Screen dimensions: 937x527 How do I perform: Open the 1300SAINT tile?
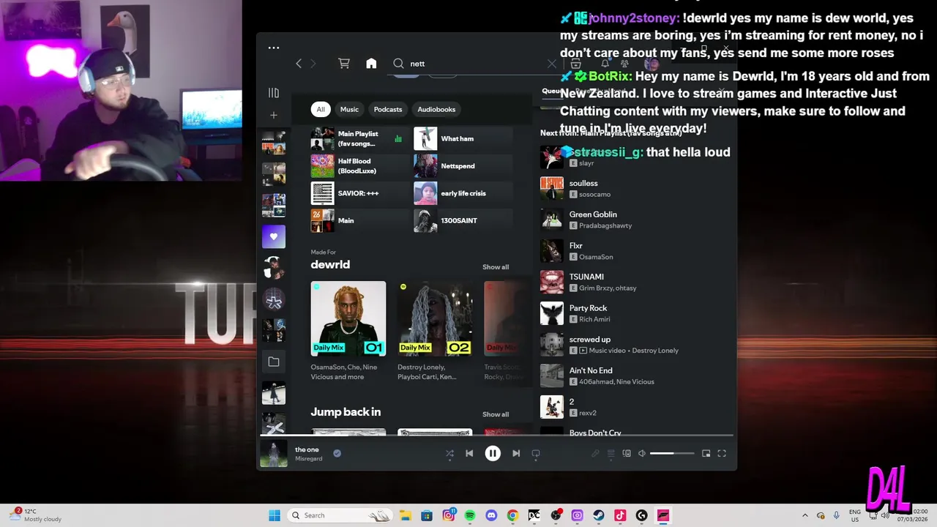pos(463,220)
